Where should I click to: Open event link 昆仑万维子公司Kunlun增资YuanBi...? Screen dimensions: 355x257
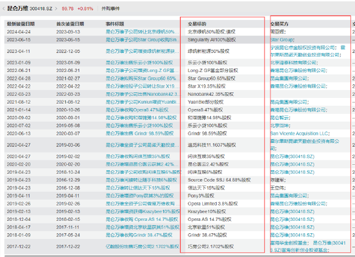(142, 102)
